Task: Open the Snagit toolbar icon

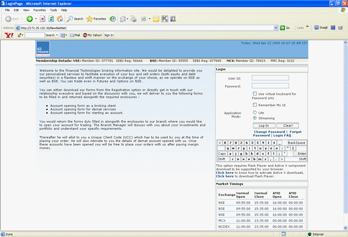Action: (x=321, y=28)
